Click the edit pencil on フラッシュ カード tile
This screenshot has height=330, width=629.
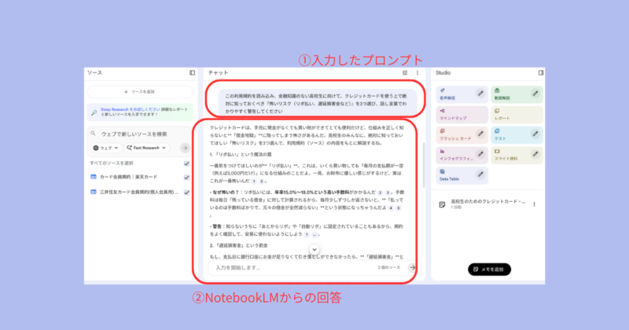coord(480,134)
